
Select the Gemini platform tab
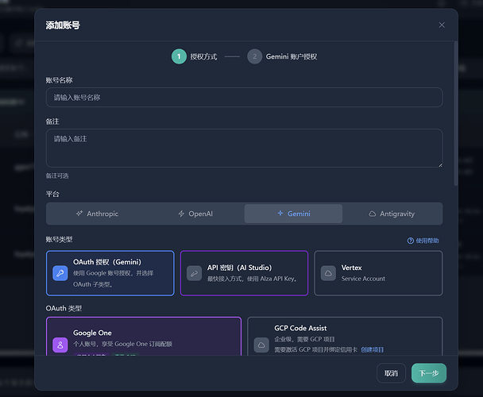(x=293, y=214)
